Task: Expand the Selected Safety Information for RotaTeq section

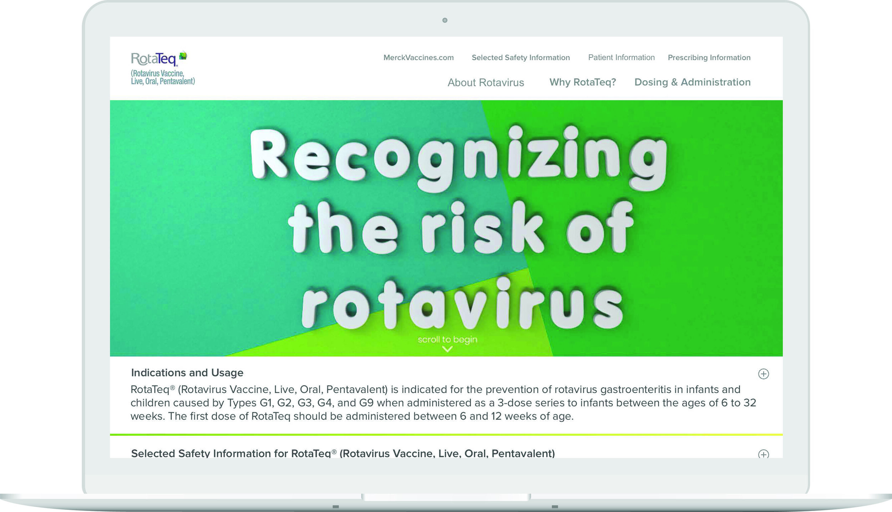Action: pos(763,454)
